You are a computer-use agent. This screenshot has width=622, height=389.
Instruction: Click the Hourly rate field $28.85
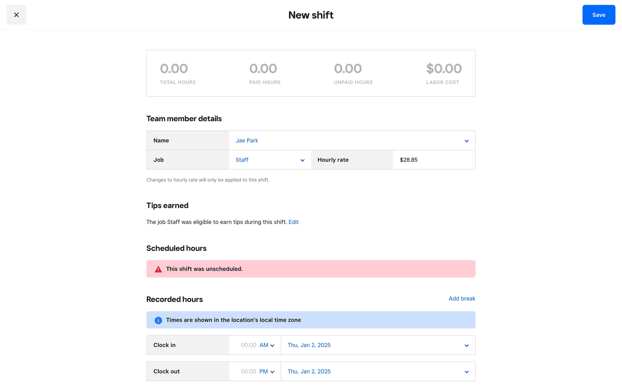point(433,160)
